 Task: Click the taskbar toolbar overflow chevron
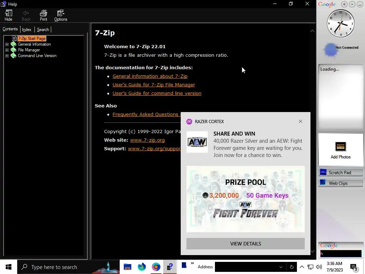pyautogui.click(x=192, y=263)
